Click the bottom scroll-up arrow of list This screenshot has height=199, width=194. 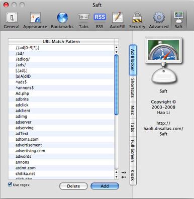117,172
